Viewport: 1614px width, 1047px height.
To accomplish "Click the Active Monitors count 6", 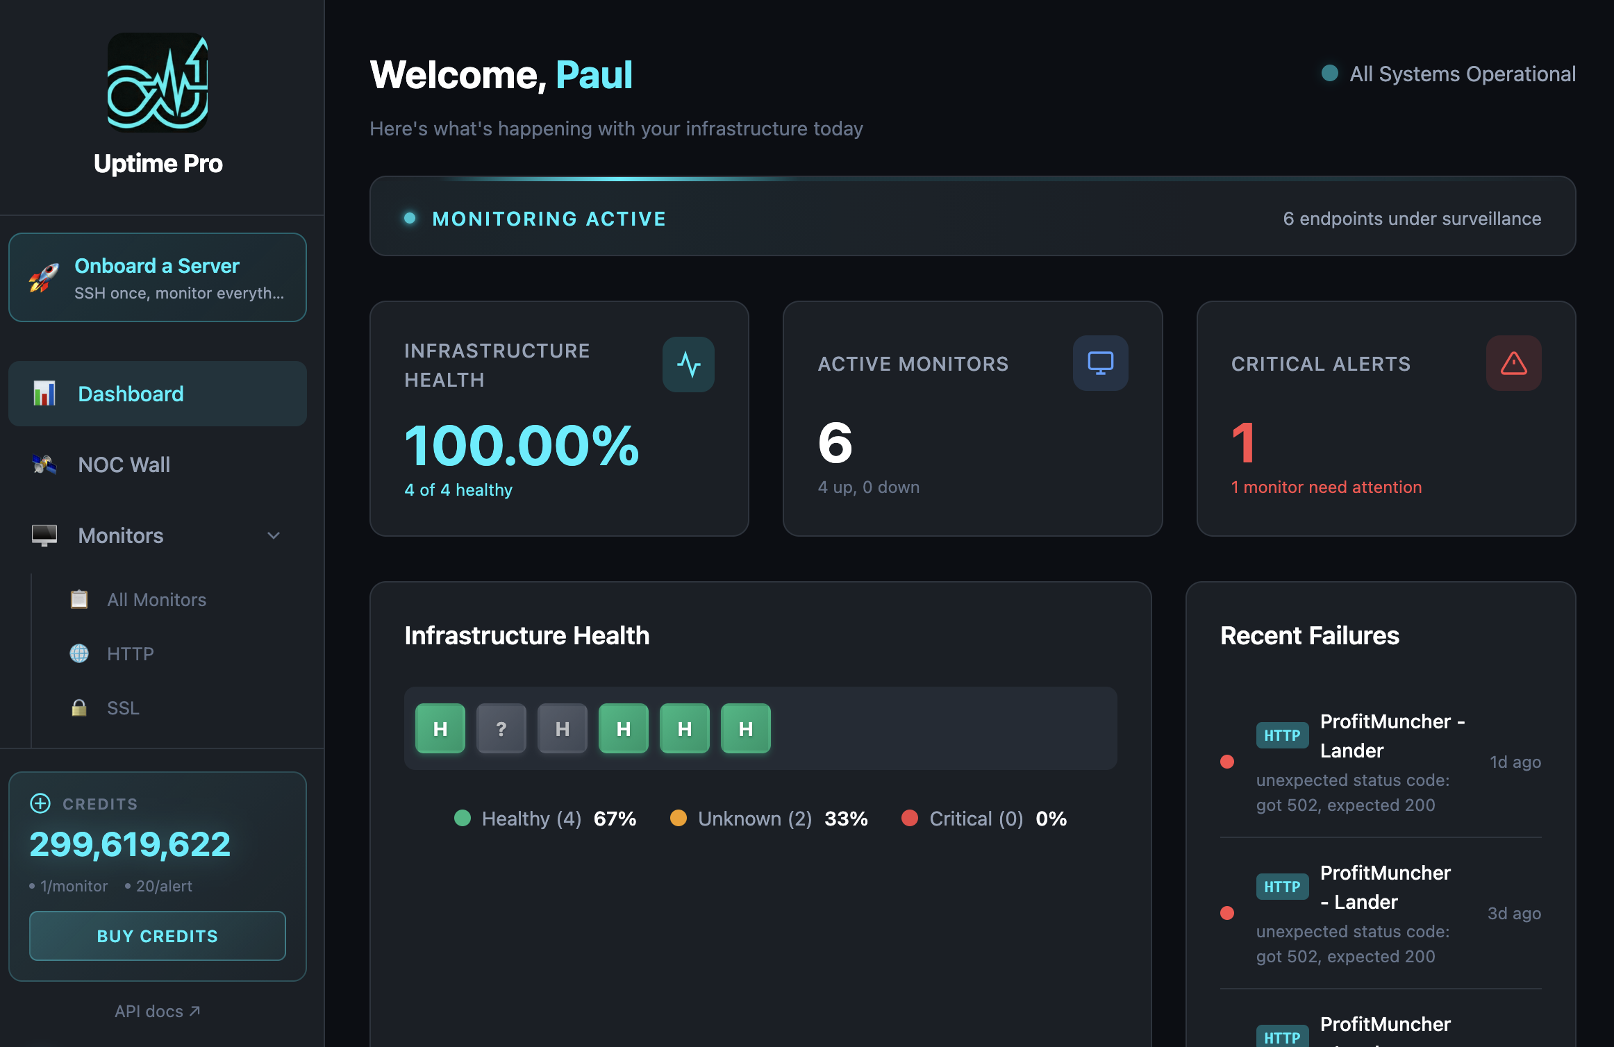I will [835, 443].
